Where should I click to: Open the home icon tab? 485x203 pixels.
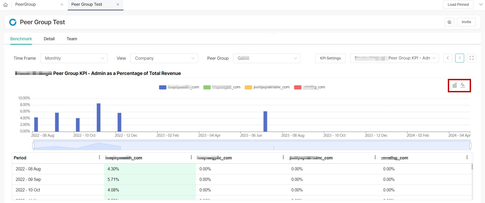click(6, 5)
